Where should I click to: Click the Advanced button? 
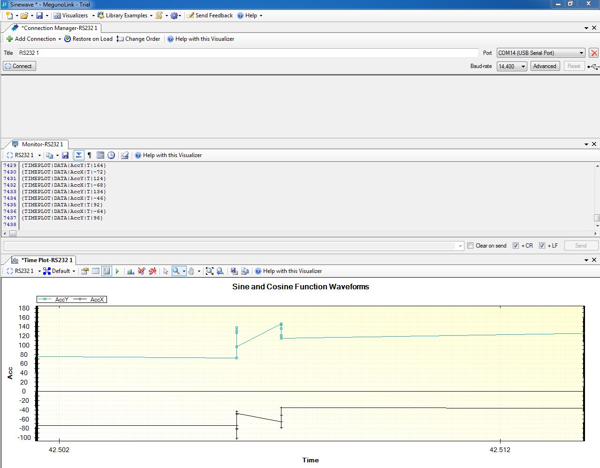[x=545, y=66]
